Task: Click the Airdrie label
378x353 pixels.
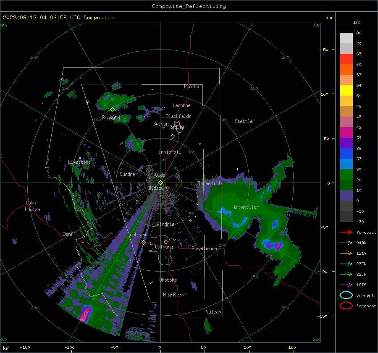Action: tap(165, 224)
